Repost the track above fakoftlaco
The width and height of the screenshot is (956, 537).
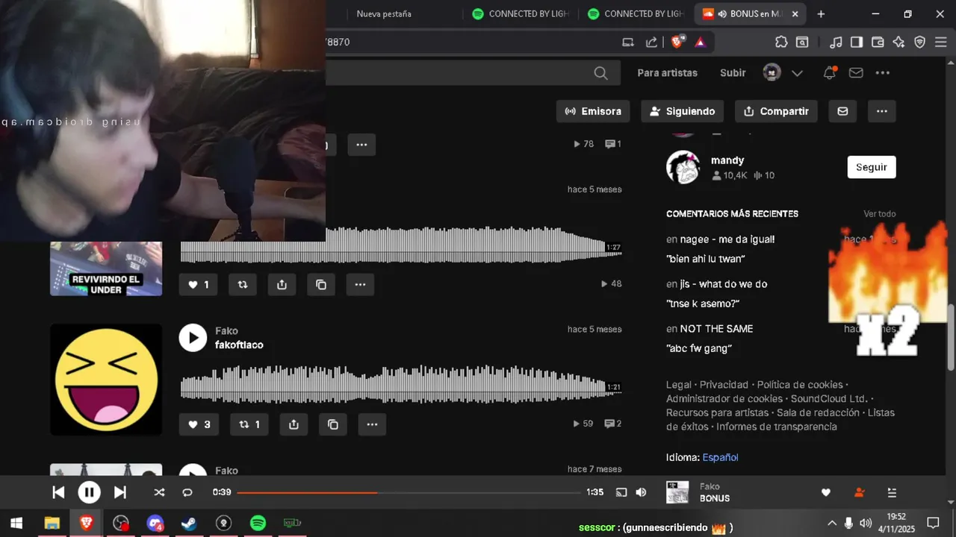coord(243,284)
